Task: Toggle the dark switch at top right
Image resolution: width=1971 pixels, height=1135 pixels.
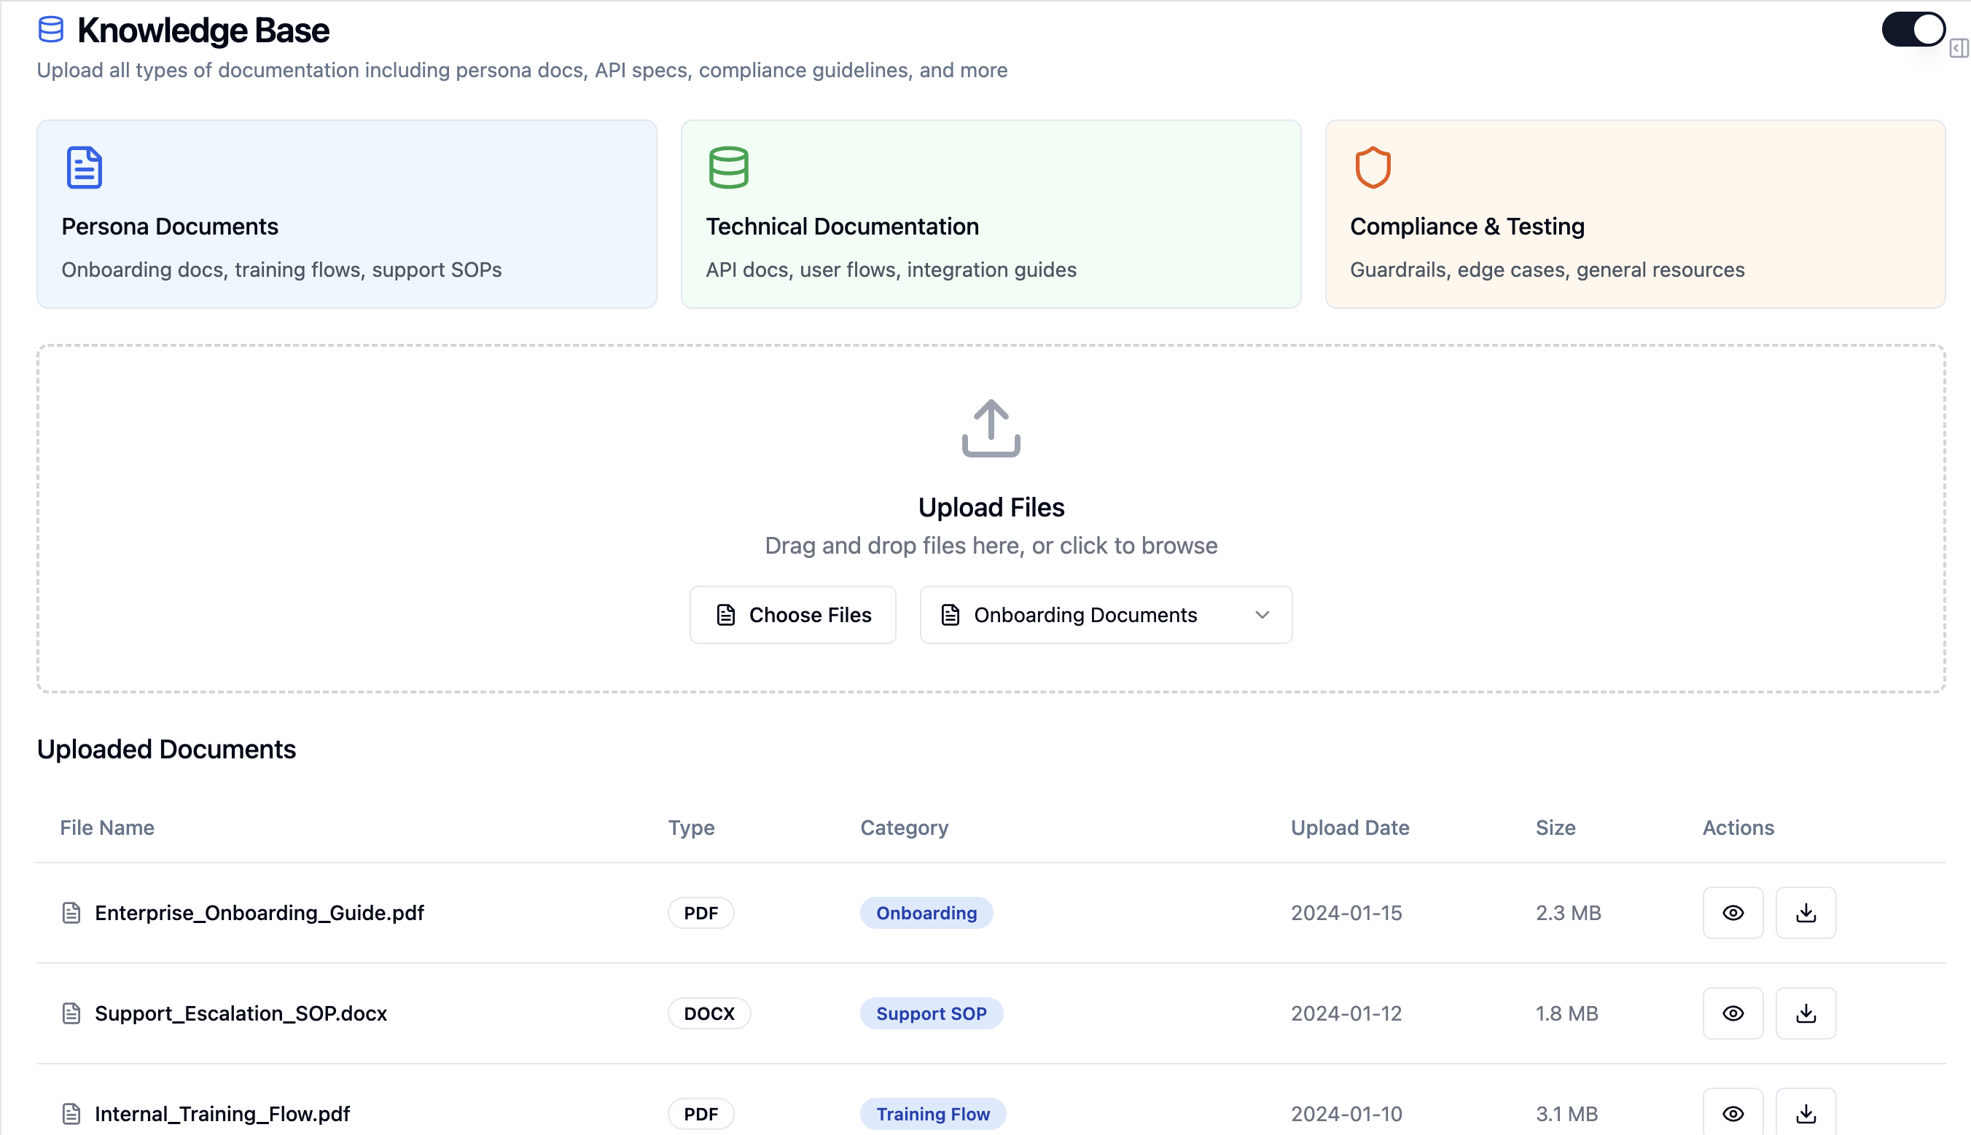Action: [1913, 30]
